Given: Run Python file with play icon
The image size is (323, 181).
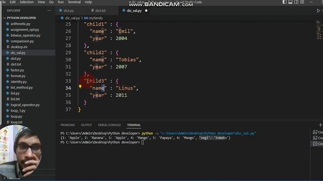Looking at the screenshot, I should [x=318, y=11].
